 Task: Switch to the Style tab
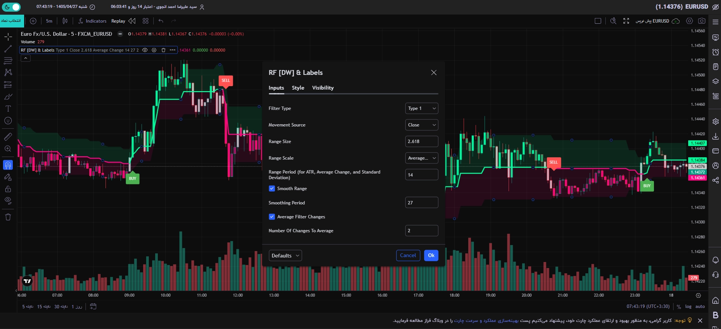point(298,88)
